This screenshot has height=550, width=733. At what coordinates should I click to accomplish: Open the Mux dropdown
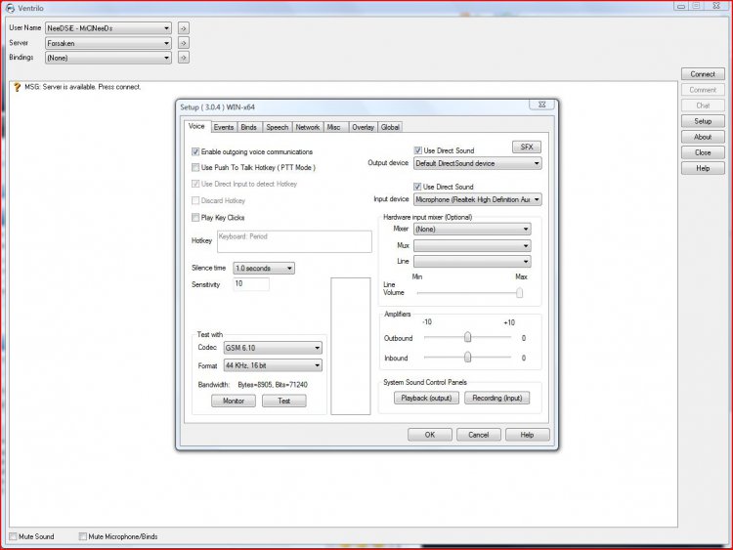click(x=472, y=245)
